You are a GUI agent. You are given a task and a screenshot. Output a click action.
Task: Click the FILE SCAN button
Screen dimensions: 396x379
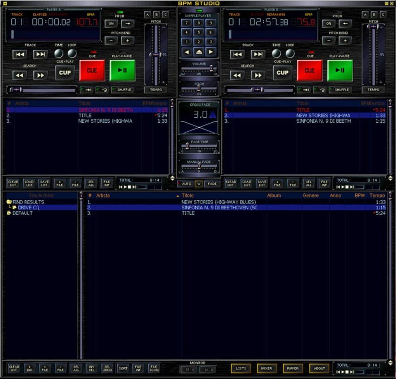tap(154, 368)
